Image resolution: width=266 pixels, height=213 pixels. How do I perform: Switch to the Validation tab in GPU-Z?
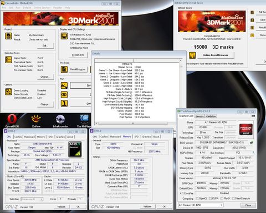[211, 116]
